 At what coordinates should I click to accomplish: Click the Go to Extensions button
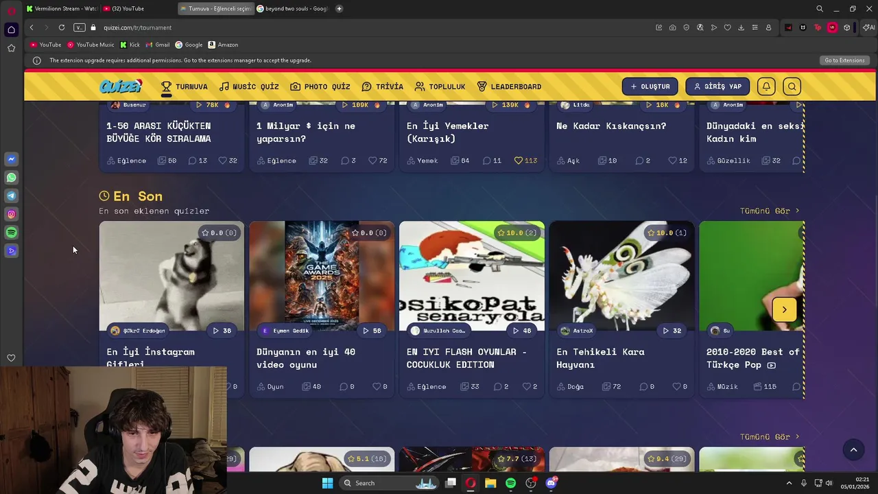tap(844, 60)
